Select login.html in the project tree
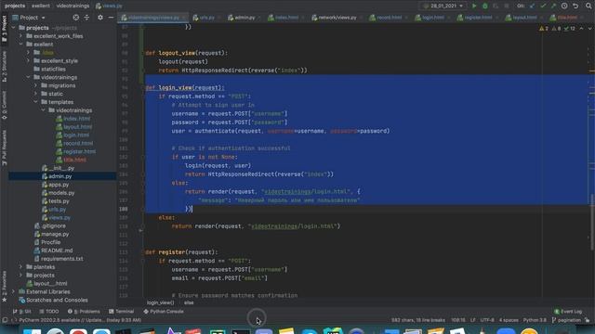Viewport: 595px width, 334px height. [x=76, y=135]
